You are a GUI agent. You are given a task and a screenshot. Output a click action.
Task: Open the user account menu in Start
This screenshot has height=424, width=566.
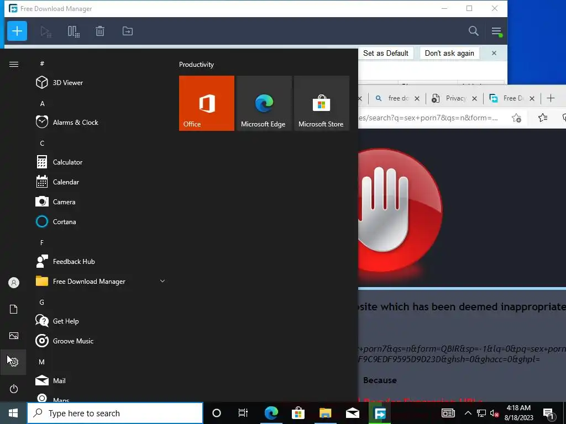(14, 283)
